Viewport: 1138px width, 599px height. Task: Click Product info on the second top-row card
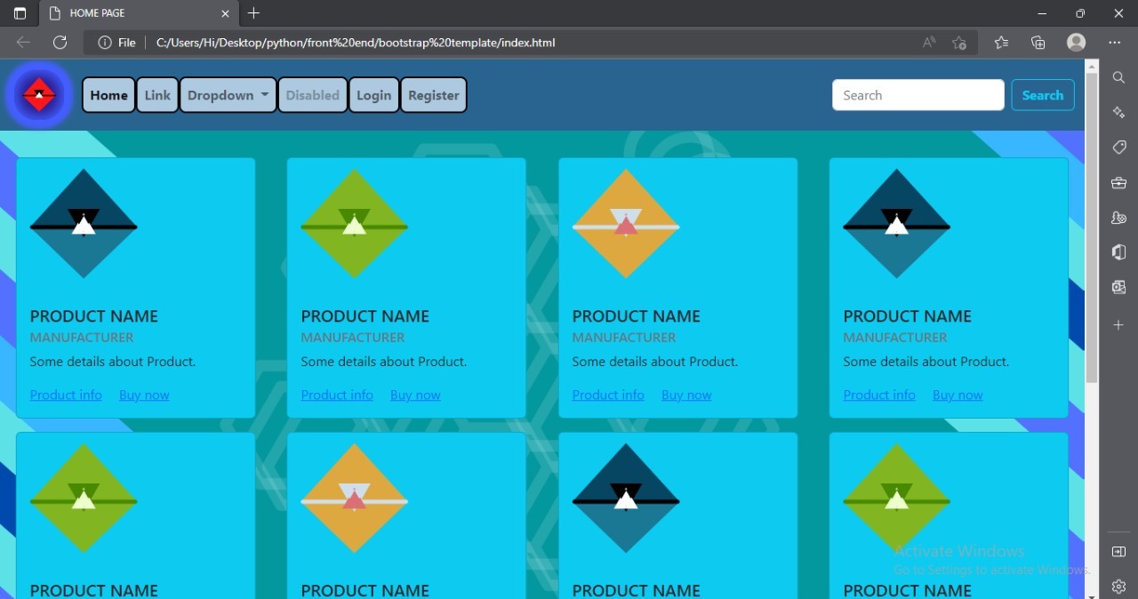tap(337, 395)
